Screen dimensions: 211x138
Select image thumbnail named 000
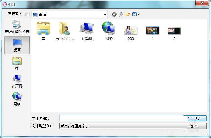click(131, 33)
